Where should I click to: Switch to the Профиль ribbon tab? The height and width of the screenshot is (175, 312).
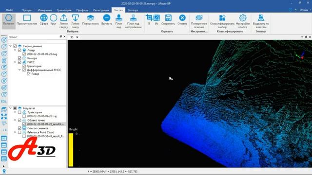pos(82,10)
